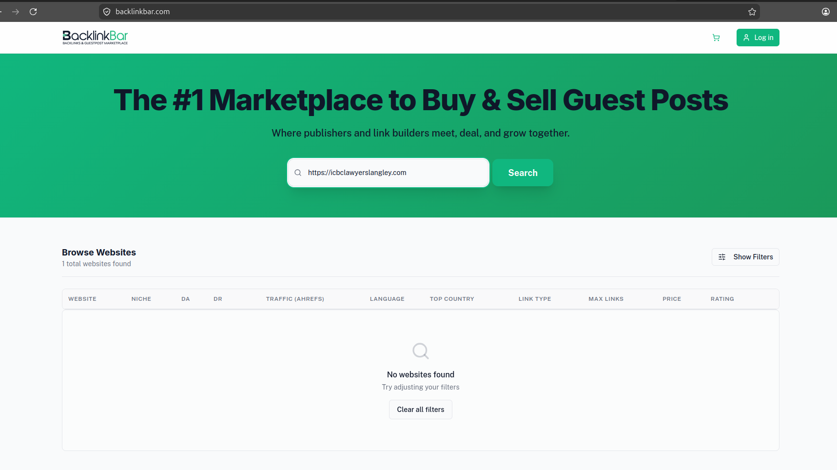Log in to the marketplace
This screenshot has width=837, height=470.
(758, 38)
